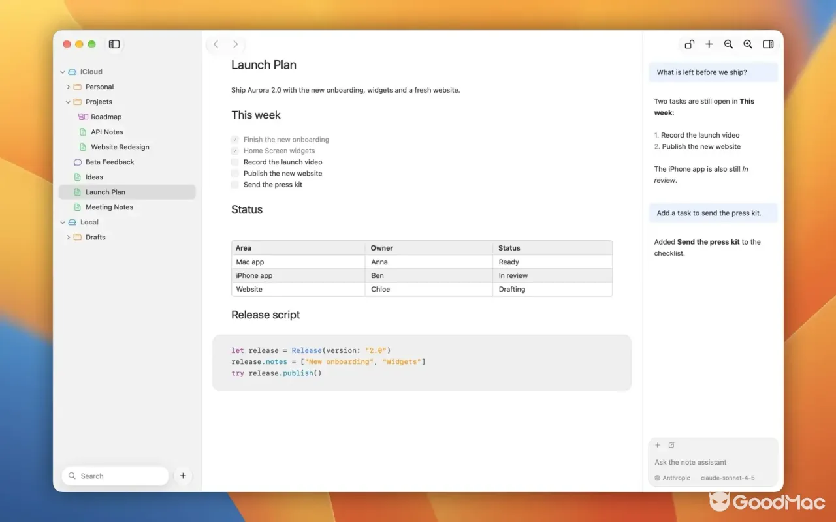
Task: Start new chat with compose icon
Action: pyautogui.click(x=671, y=446)
